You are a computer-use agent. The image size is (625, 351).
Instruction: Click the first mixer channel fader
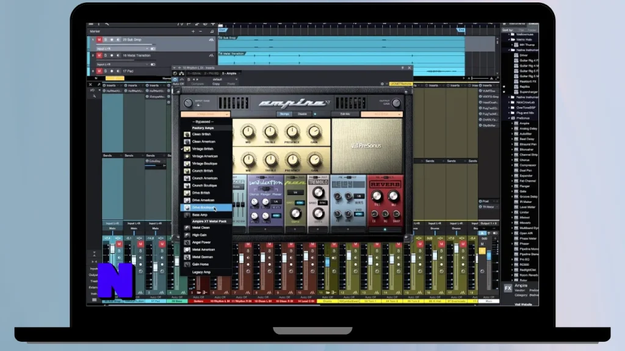112,249
